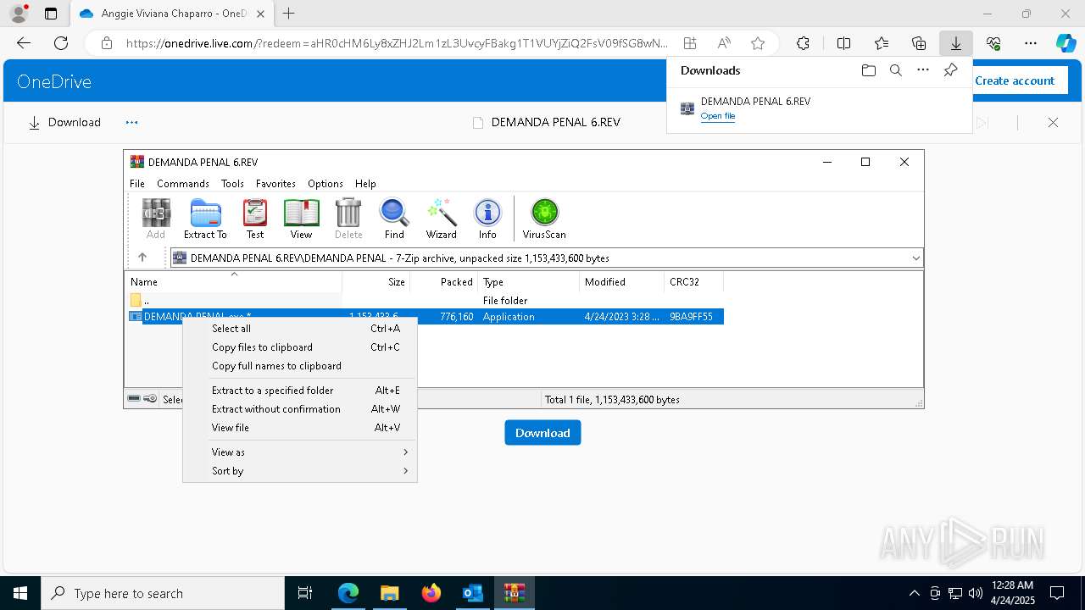Refresh the browser page
Viewport: 1085px width, 610px height.
click(x=61, y=43)
